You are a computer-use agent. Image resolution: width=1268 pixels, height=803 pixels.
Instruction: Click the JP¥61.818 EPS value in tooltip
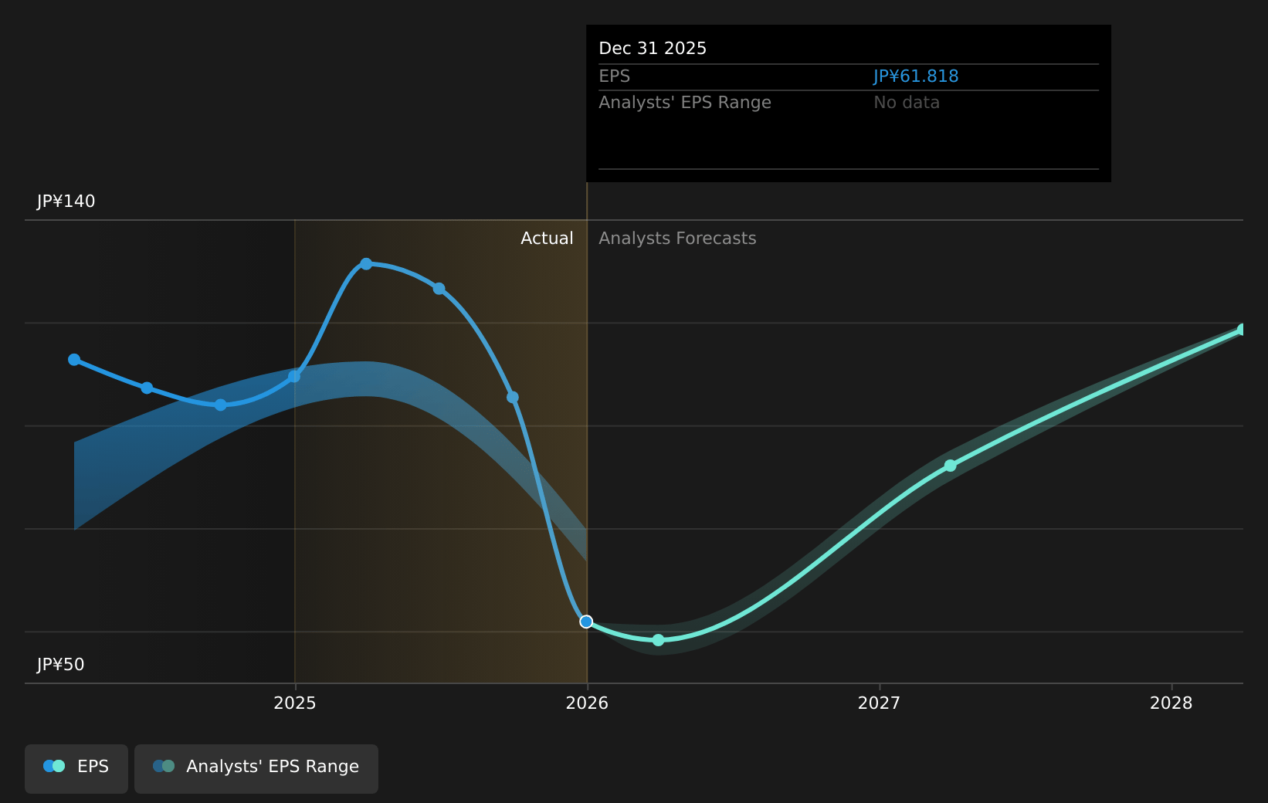915,76
